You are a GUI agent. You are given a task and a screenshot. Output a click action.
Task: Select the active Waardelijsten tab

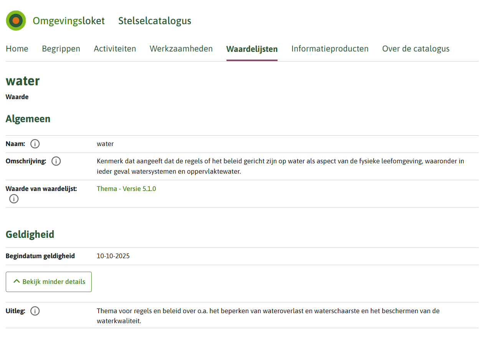coord(252,49)
